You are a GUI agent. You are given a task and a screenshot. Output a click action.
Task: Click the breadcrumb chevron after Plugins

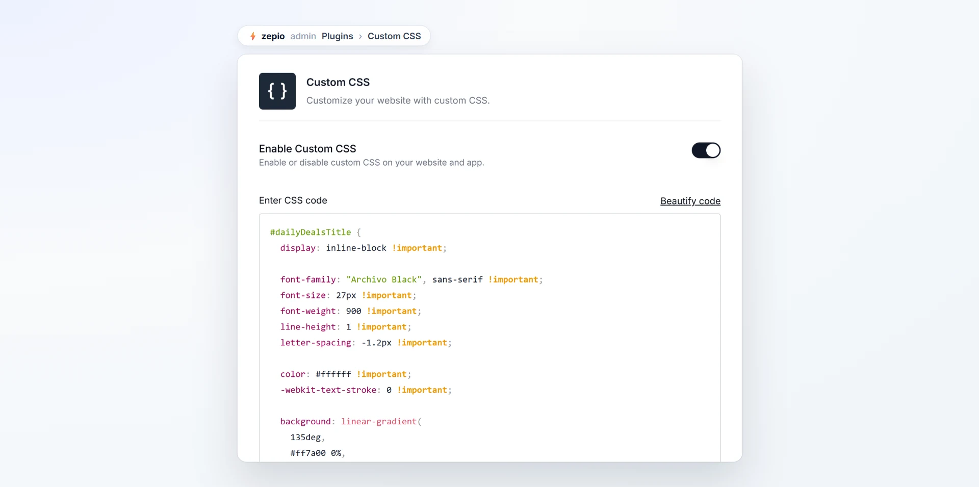pyautogui.click(x=360, y=36)
